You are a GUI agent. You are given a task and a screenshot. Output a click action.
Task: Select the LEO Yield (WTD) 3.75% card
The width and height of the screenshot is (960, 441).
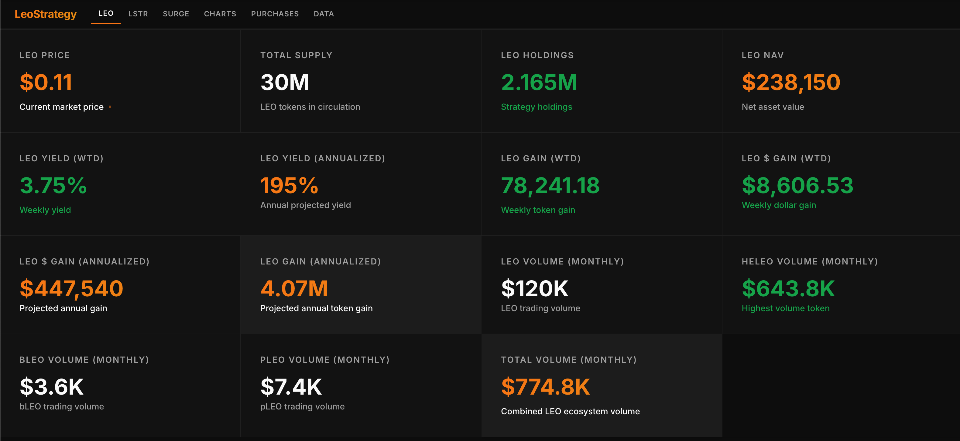pyautogui.click(x=120, y=184)
